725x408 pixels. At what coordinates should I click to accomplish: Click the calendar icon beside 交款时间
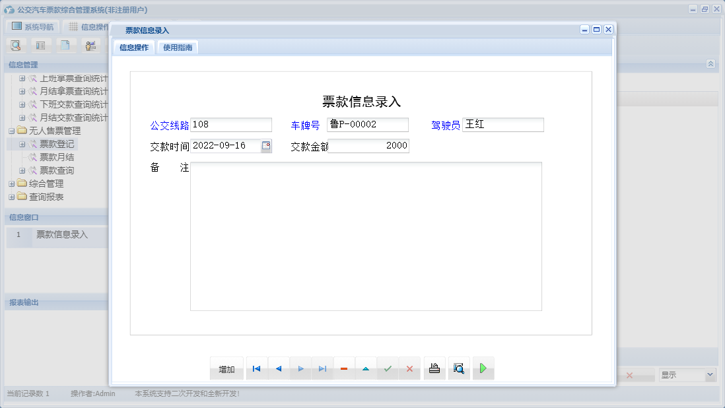coord(267,146)
